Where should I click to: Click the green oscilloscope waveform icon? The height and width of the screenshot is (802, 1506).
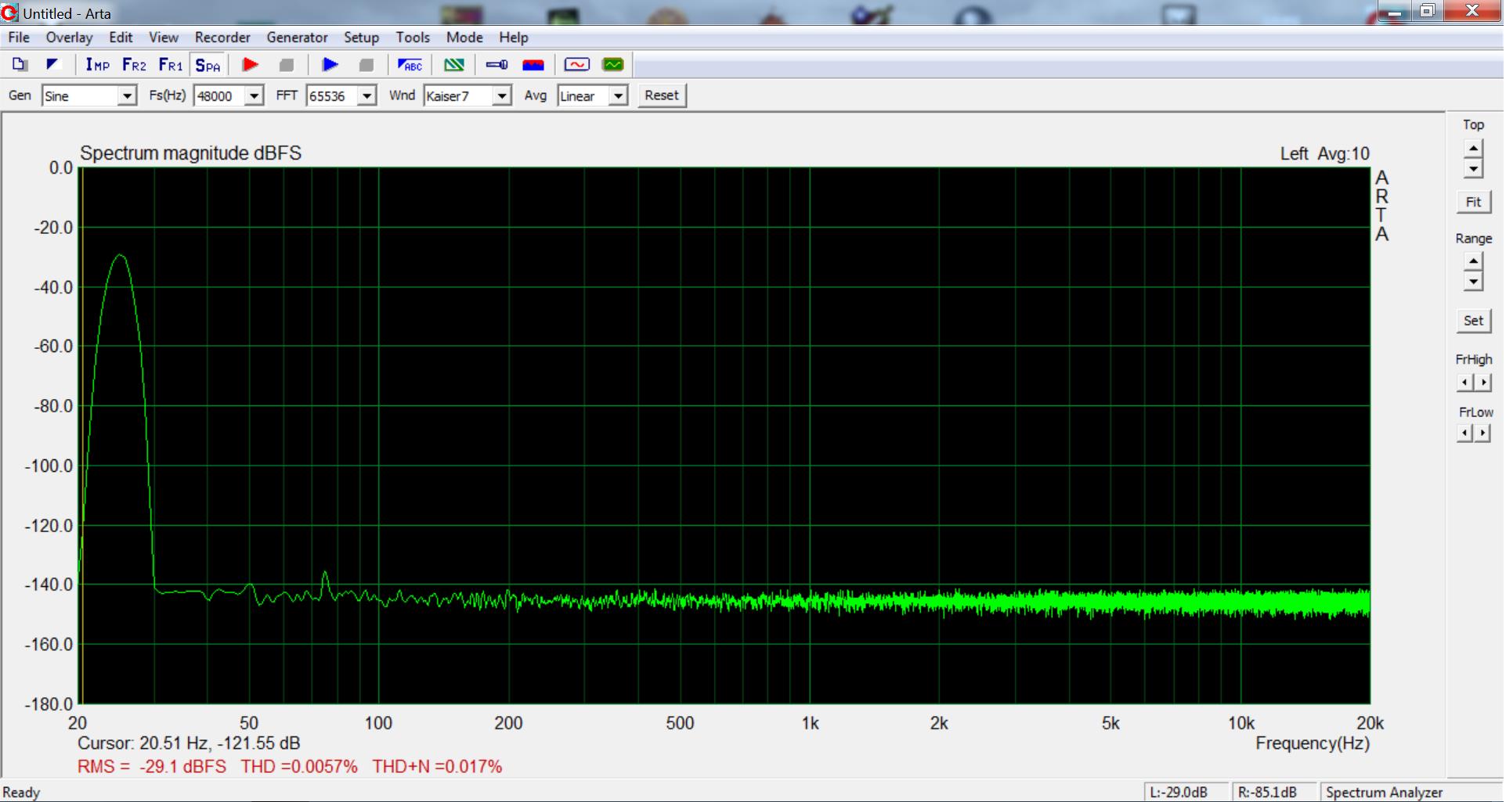coord(613,65)
